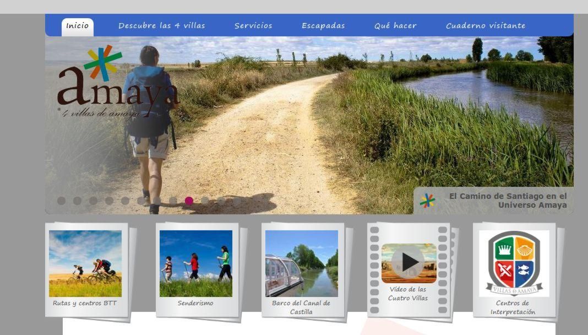Image resolution: width=588 pixels, height=335 pixels.
Task: Open the Centros de Interpretación caption link
Action: (x=513, y=307)
